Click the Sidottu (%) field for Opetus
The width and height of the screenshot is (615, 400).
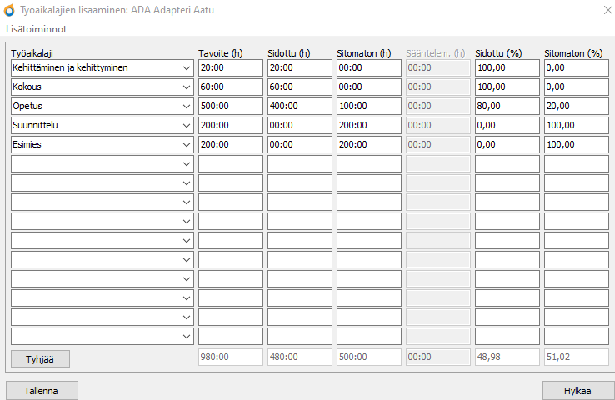[507, 106]
